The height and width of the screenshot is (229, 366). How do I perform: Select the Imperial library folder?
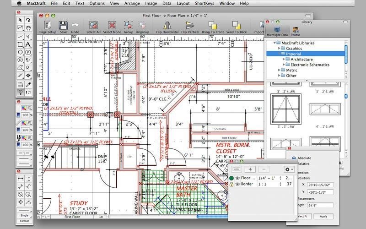coord(306,54)
